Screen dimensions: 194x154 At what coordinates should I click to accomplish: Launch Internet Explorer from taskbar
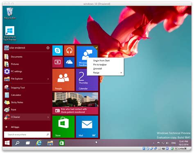[x=39, y=143]
